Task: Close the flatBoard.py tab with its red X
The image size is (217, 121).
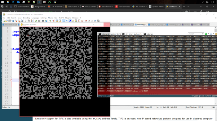Action: tap(146, 25)
